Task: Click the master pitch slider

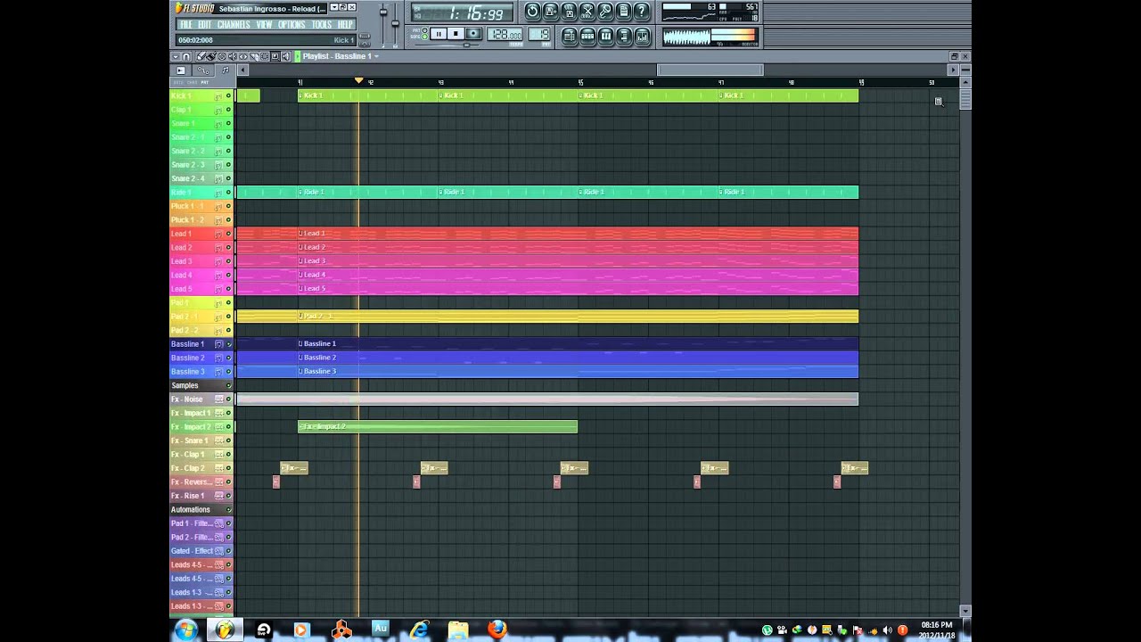Action: point(395,23)
